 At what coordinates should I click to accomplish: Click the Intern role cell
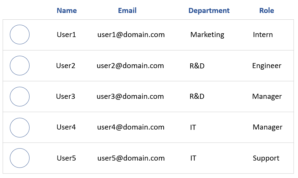[263, 35]
